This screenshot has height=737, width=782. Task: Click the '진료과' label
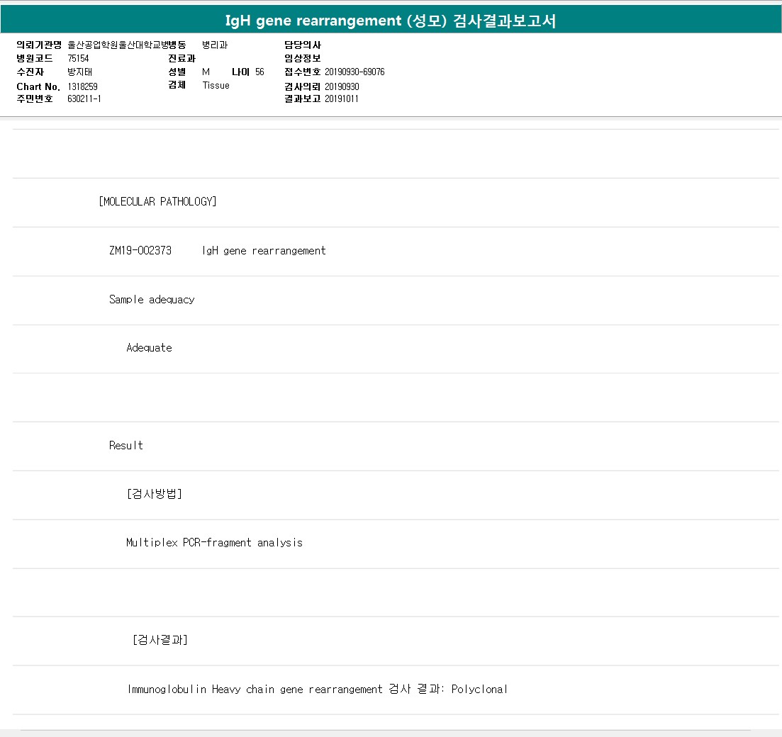[x=181, y=58]
